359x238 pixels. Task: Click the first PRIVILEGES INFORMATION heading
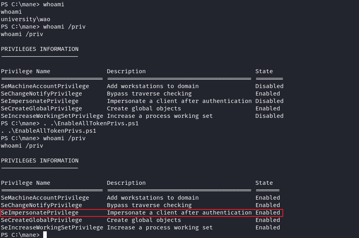coord(40,49)
